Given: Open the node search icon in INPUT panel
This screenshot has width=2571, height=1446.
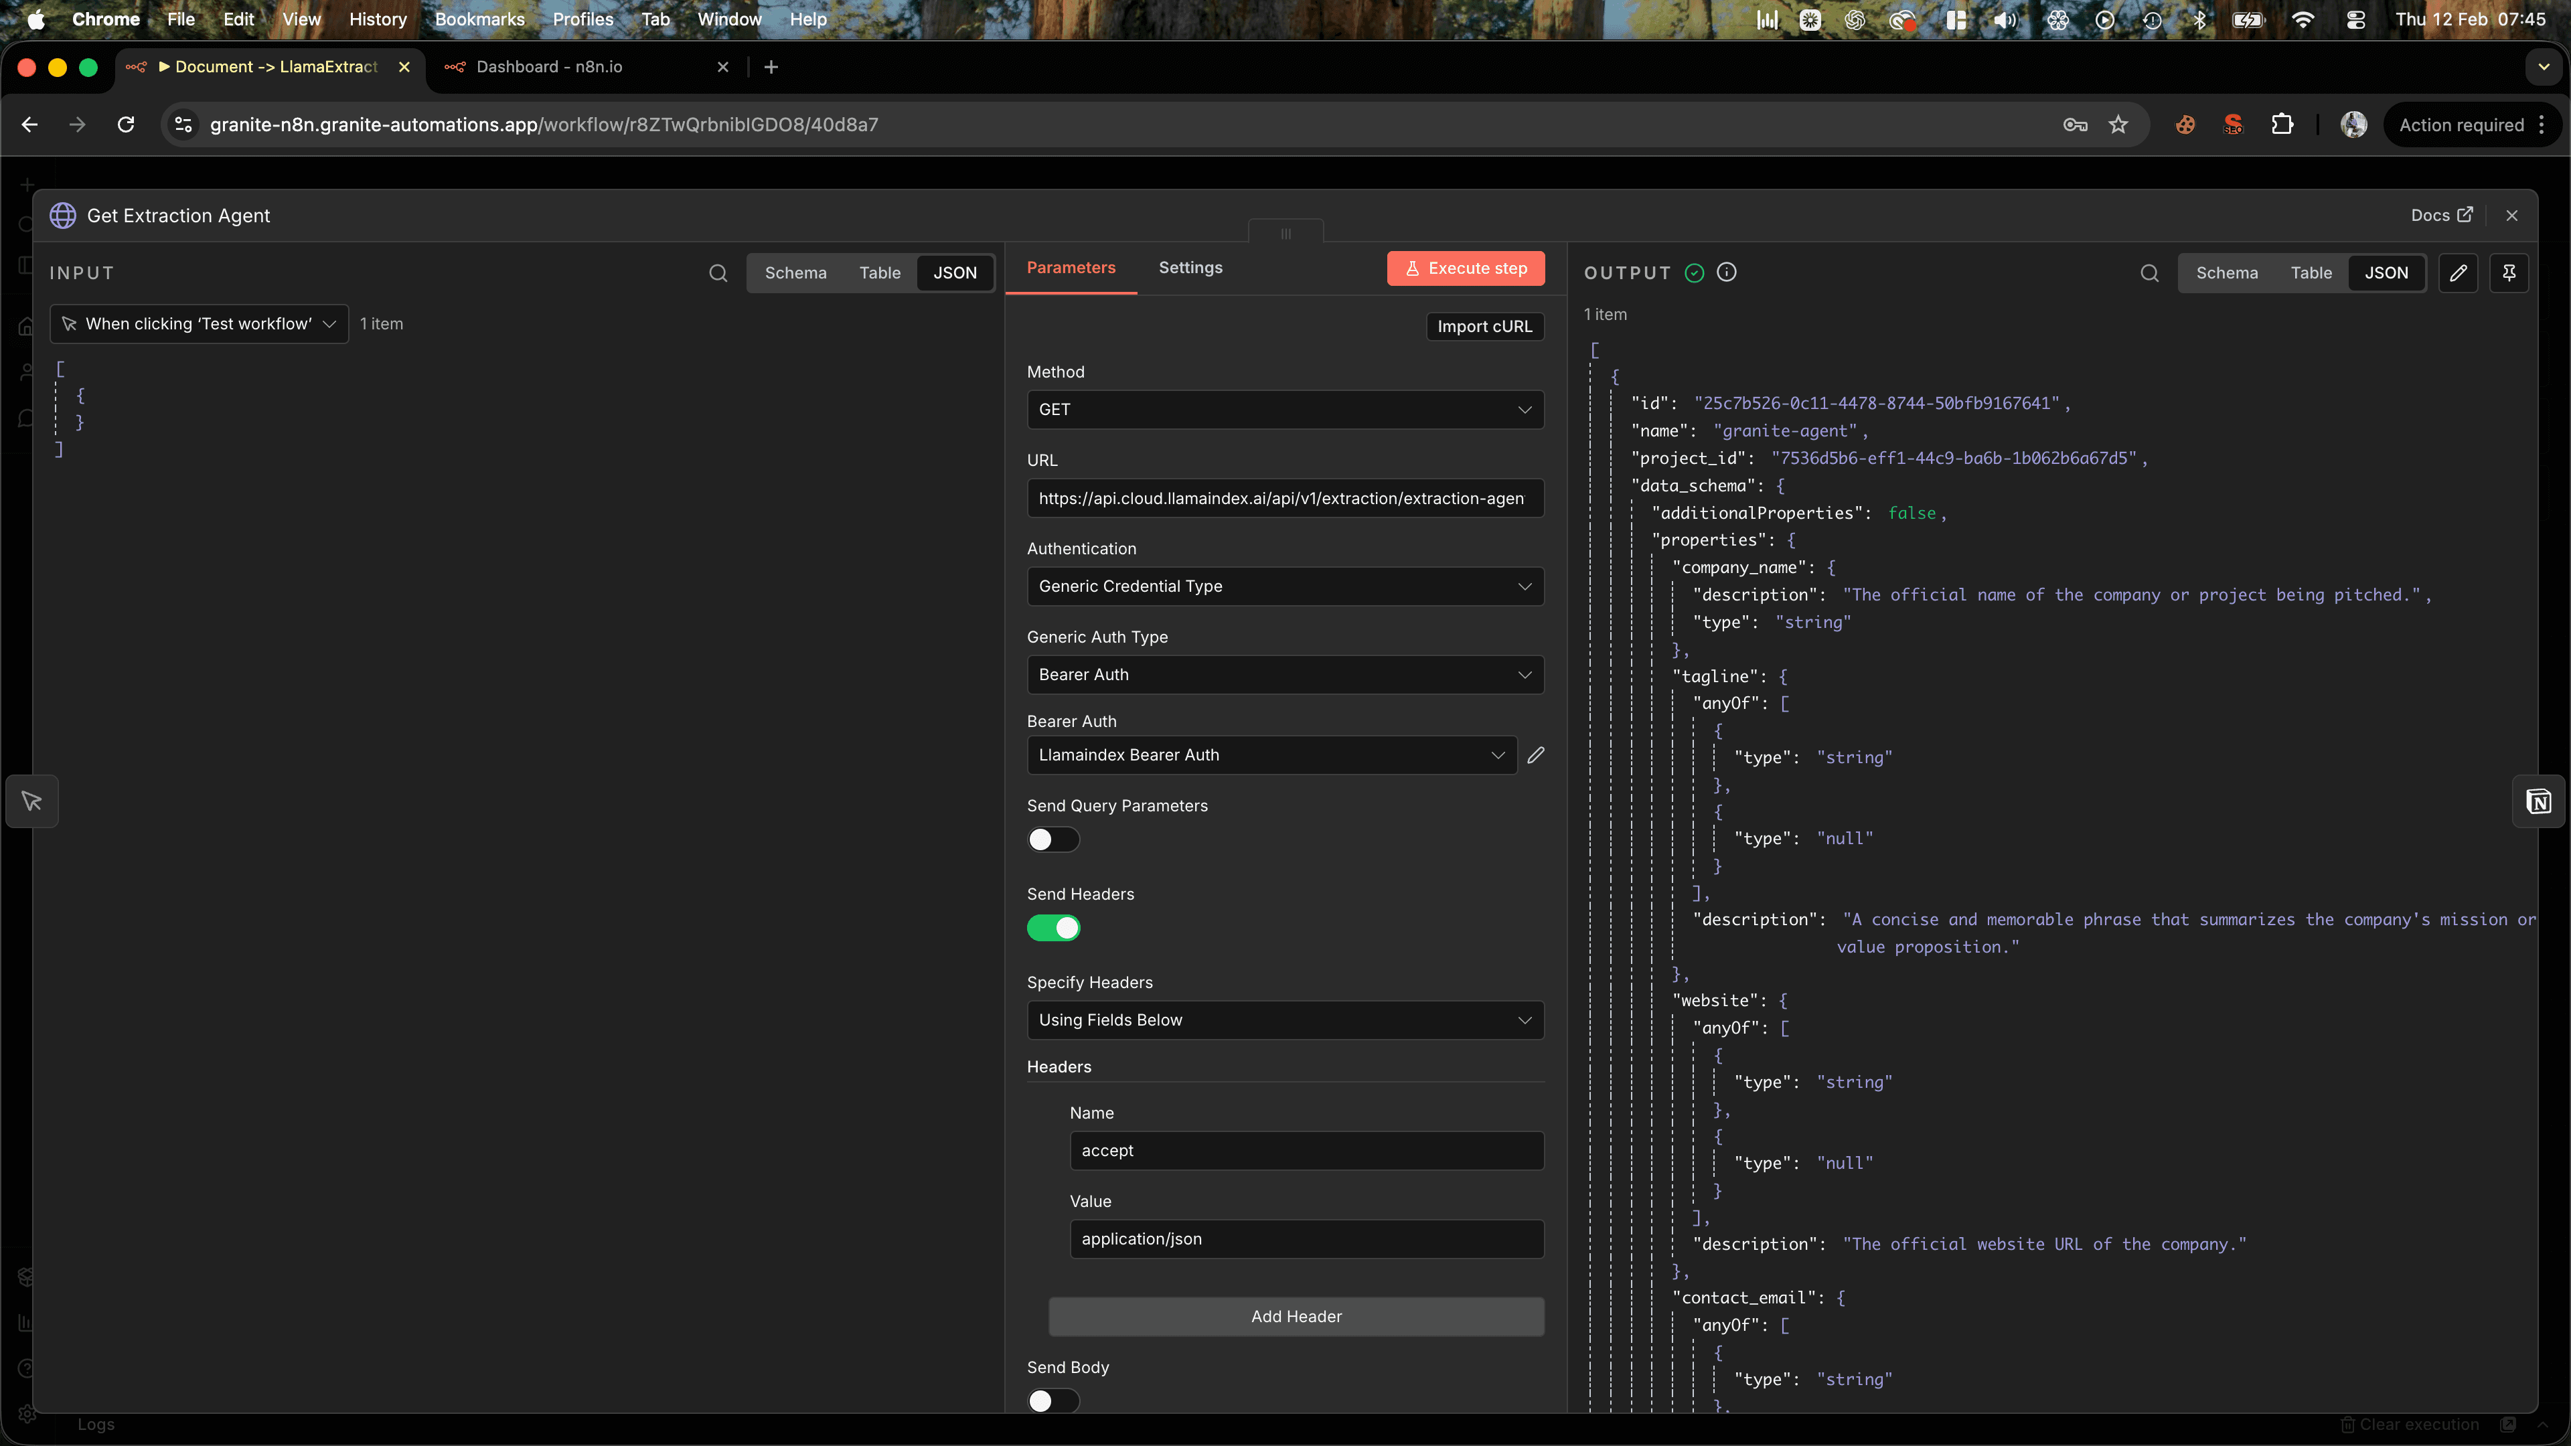Looking at the screenshot, I should [x=718, y=272].
